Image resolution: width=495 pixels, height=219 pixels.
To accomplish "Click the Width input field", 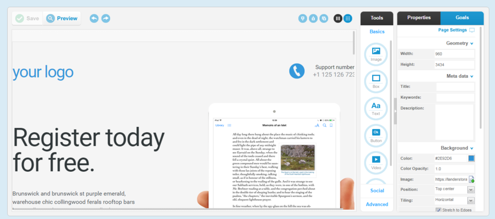I will click(454, 54).
